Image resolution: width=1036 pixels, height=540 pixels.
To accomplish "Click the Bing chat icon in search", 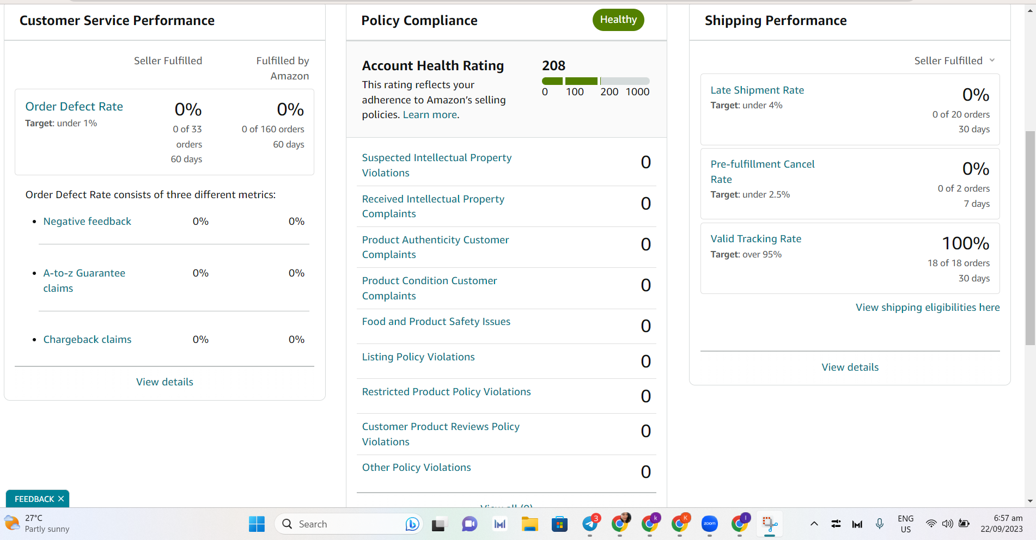I will [412, 524].
